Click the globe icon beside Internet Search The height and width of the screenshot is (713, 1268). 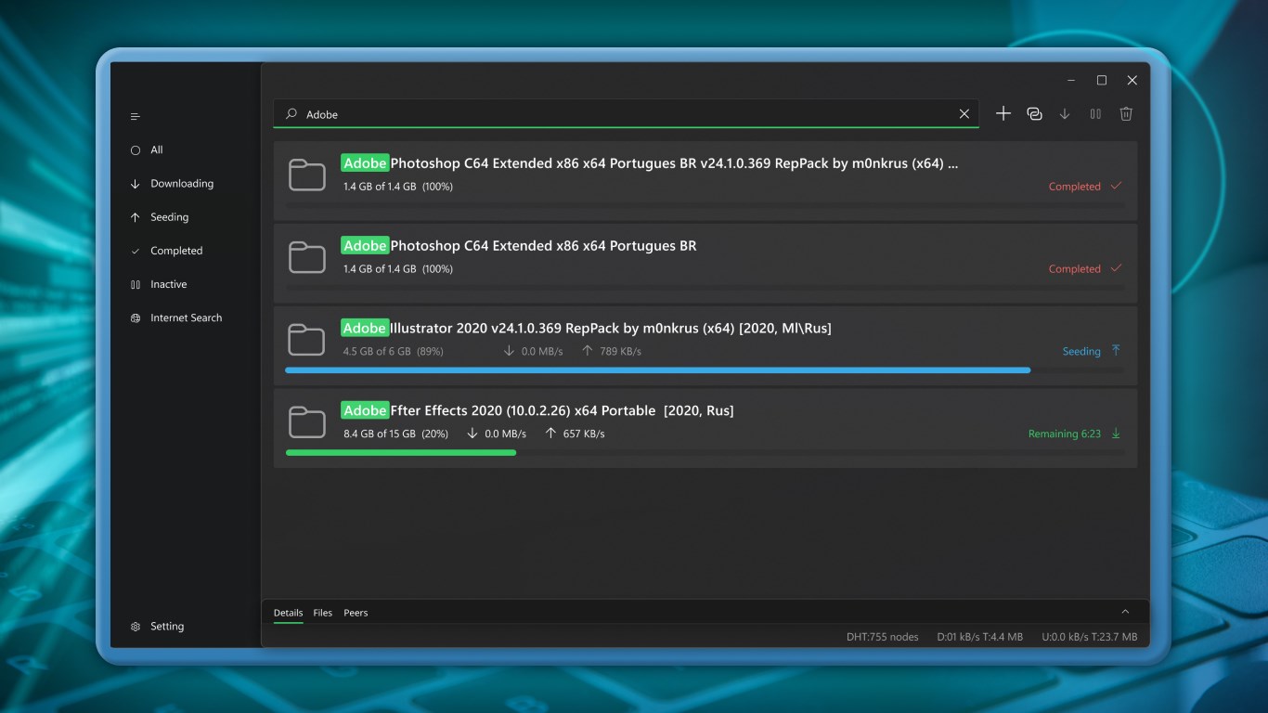pos(136,318)
